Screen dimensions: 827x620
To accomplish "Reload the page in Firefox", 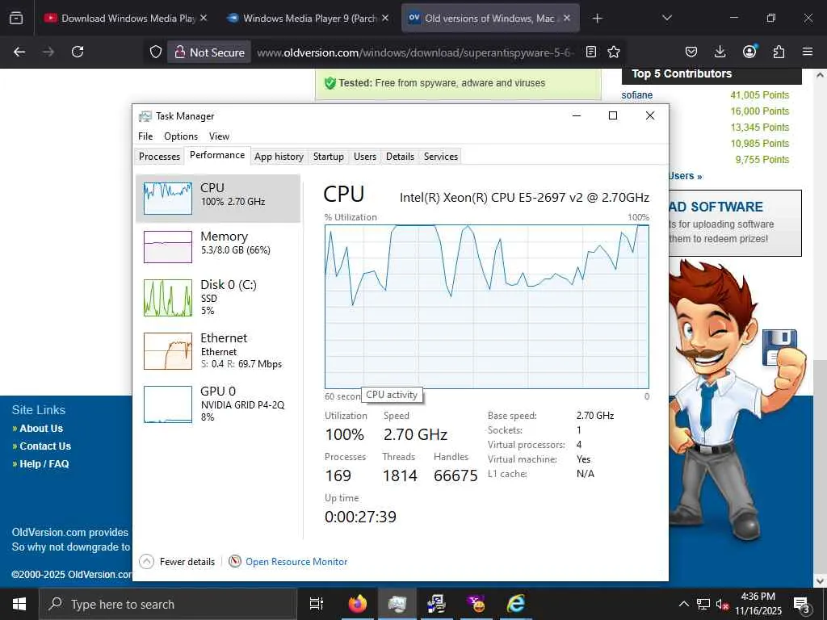I will pyautogui.click(x=78, y=52).
